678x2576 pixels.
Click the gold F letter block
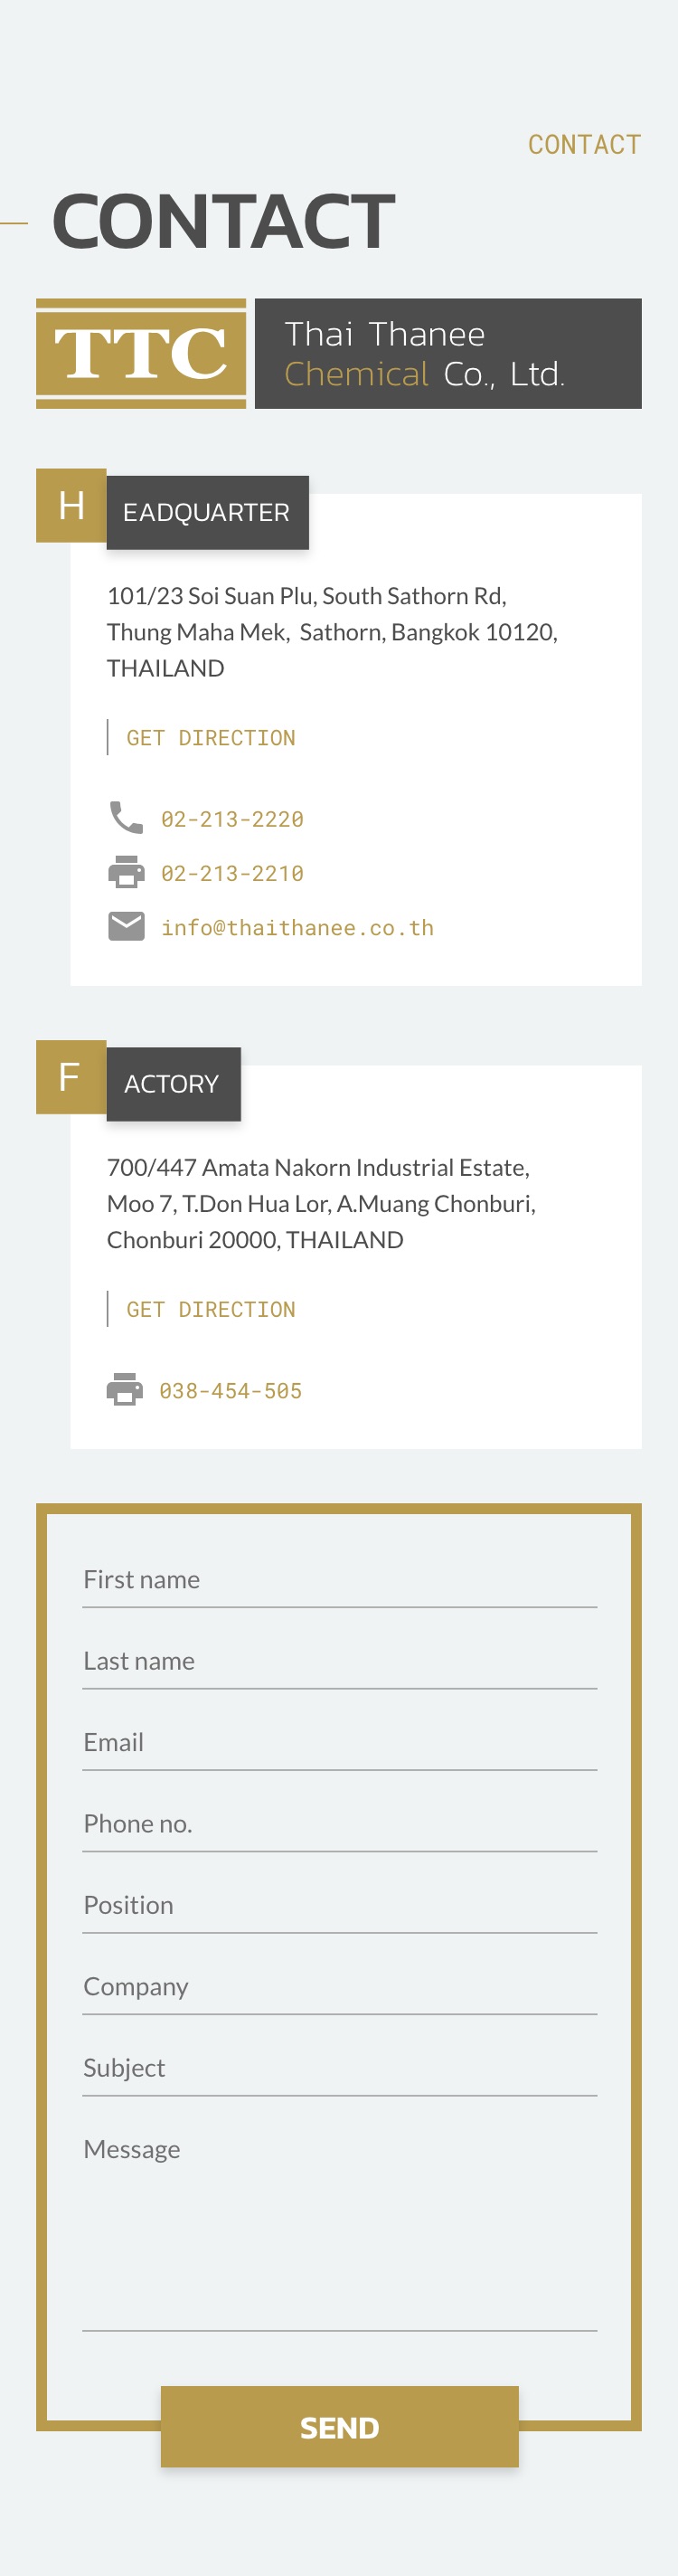[x=71, y=1077]
